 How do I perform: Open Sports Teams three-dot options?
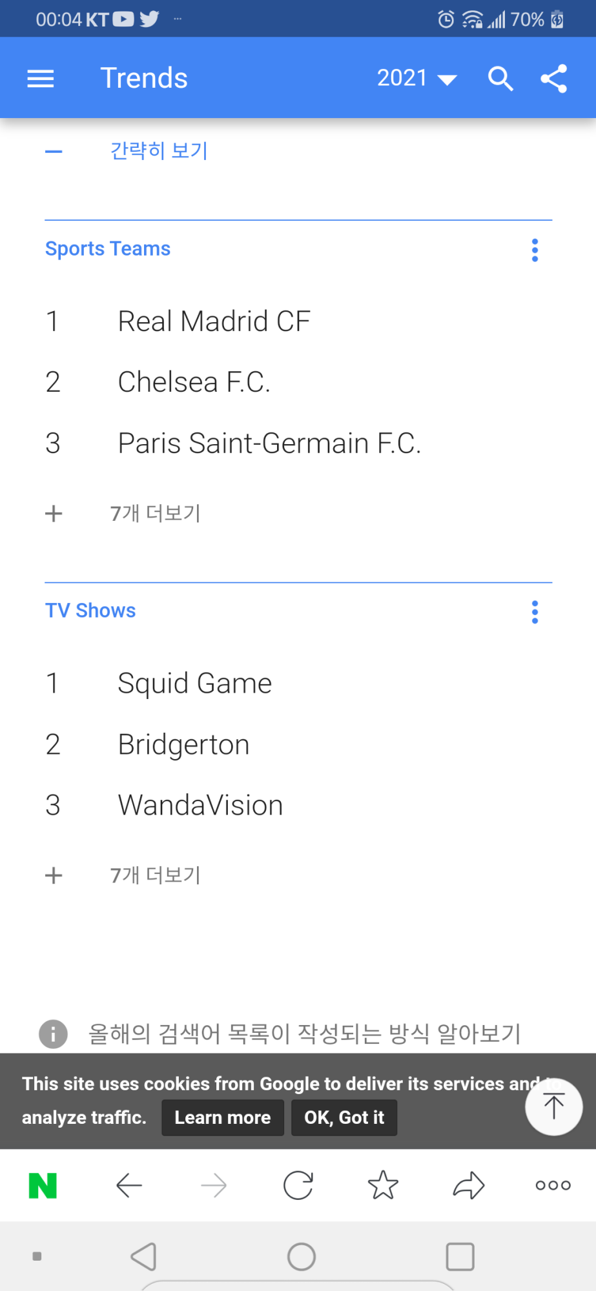[x=535, y=250]
